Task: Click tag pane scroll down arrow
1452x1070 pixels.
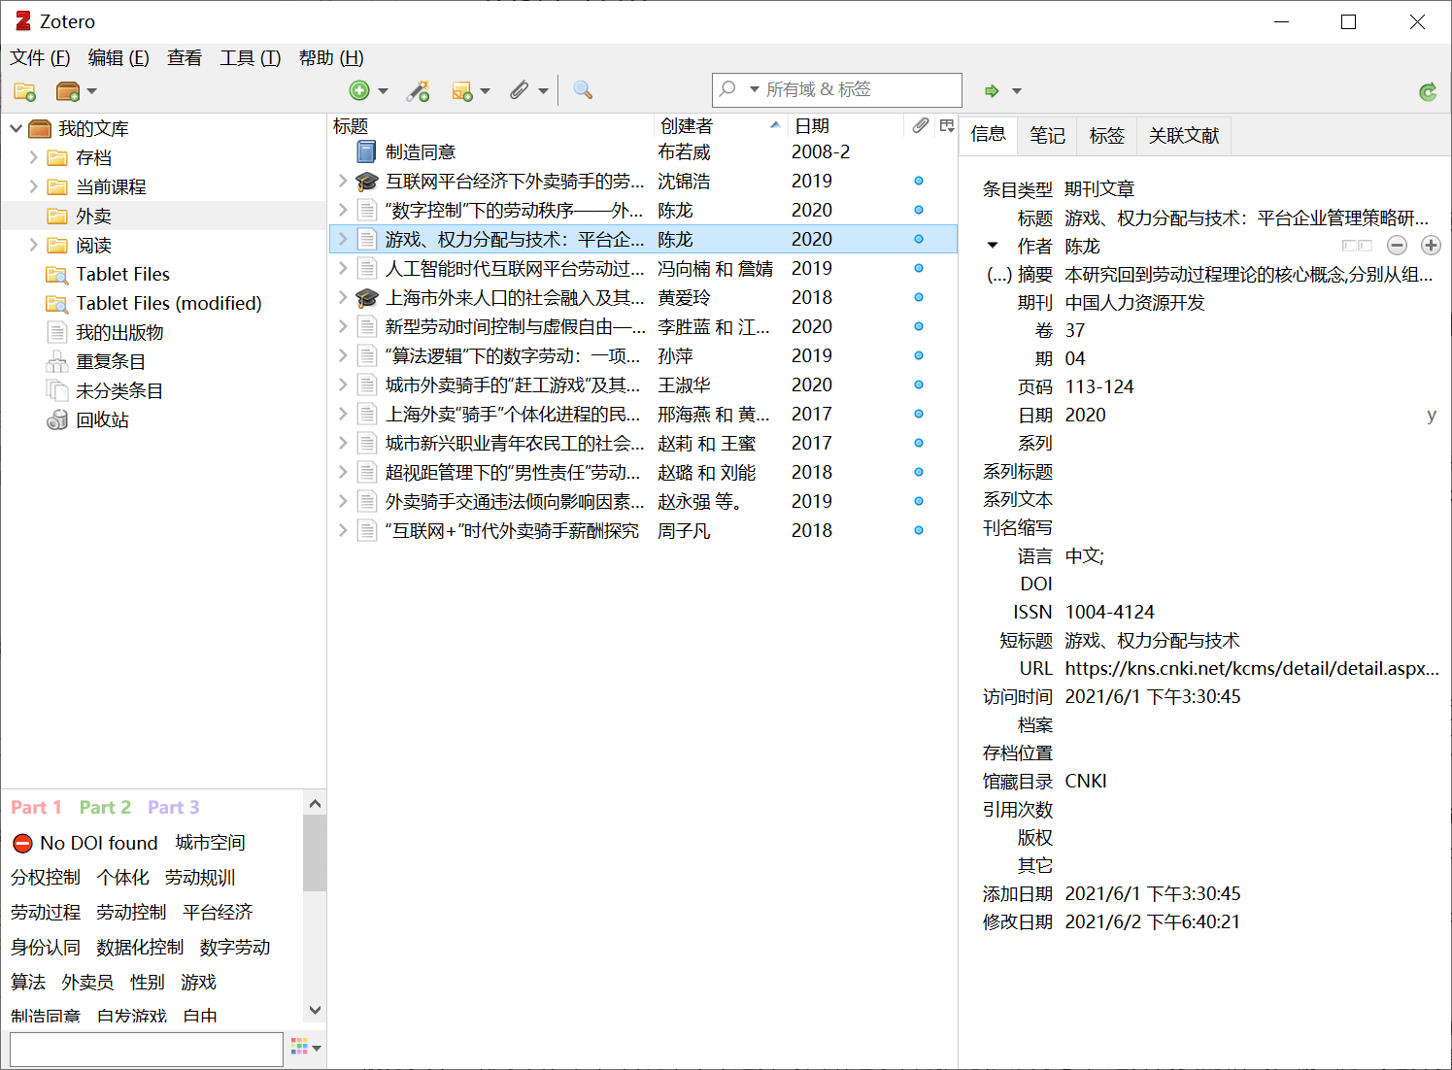Action: pos(315,1011)
